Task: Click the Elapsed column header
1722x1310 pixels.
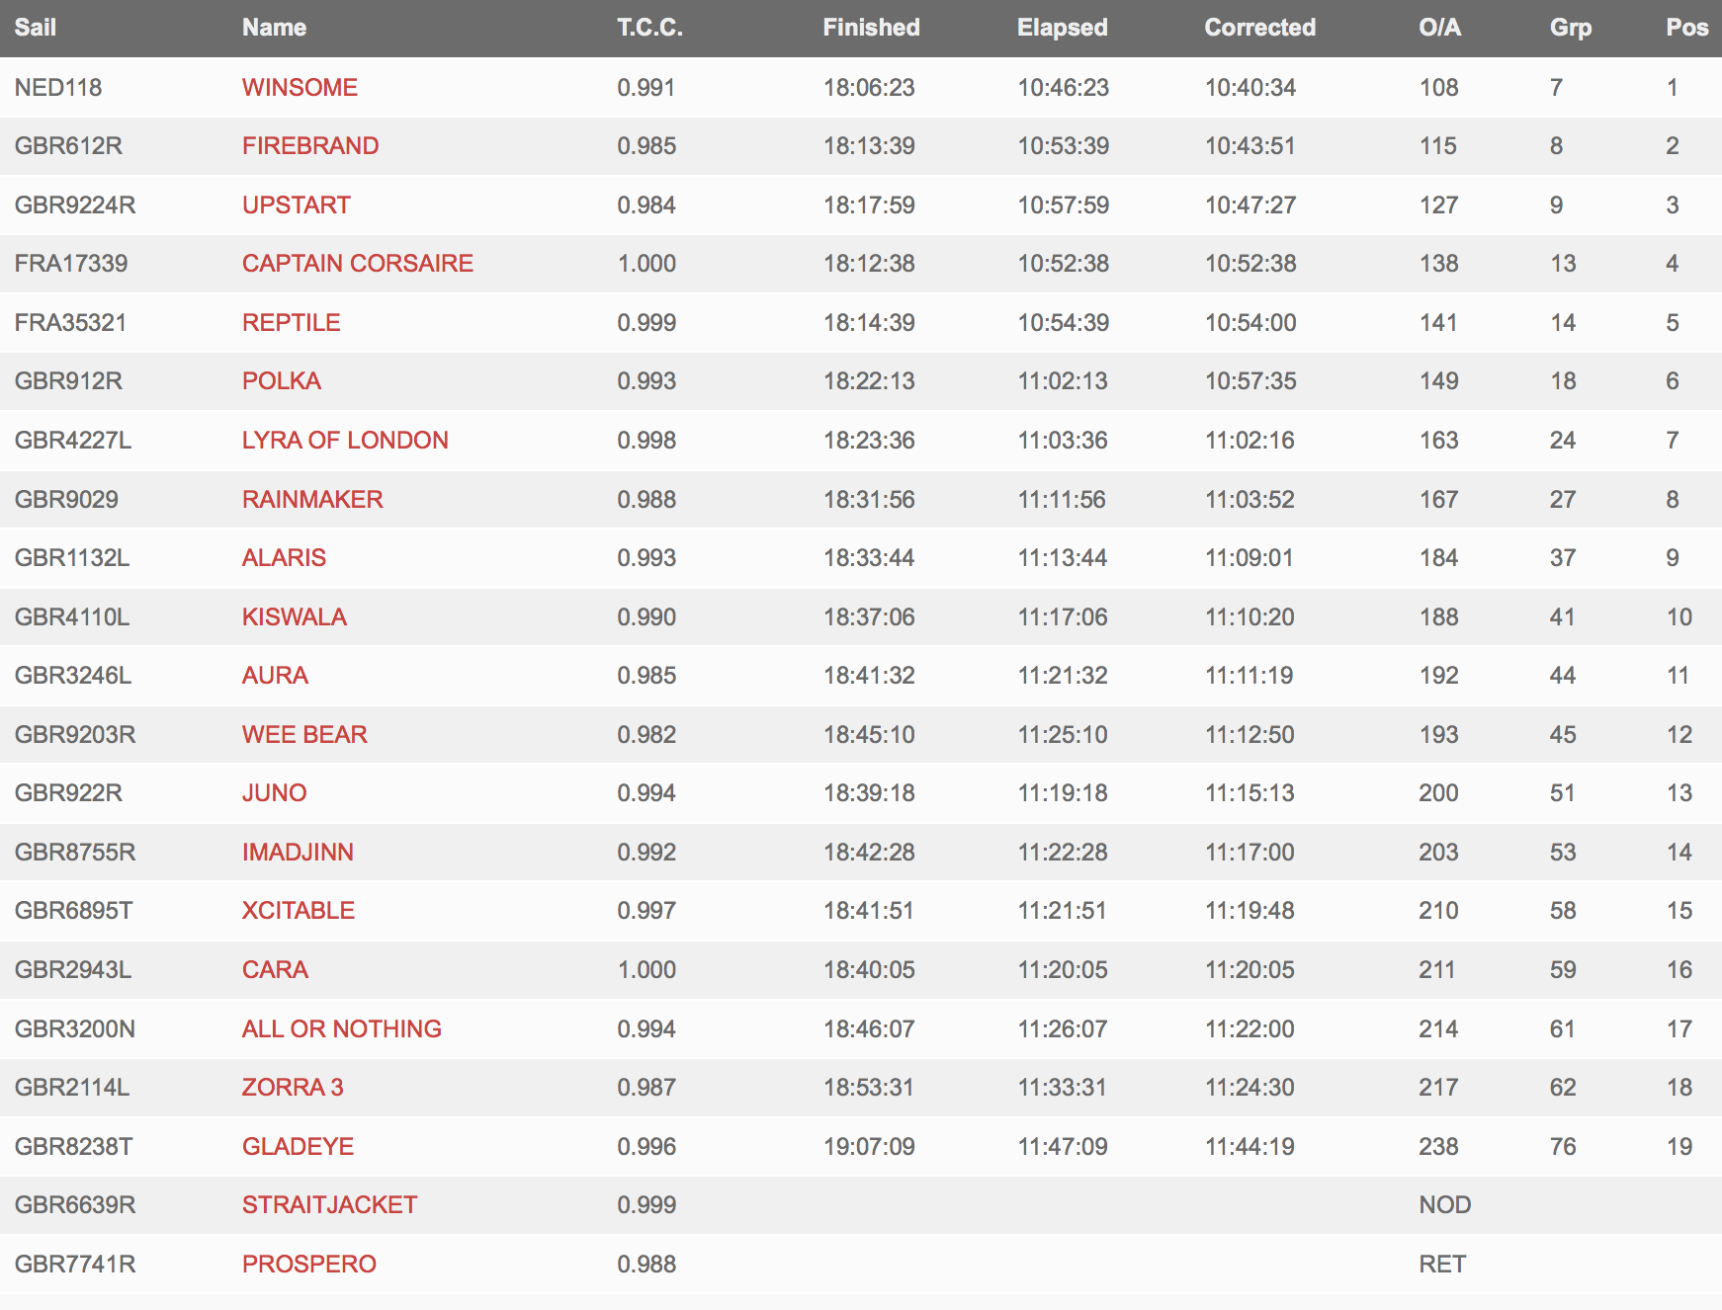Action: [x=1063, y=28]
